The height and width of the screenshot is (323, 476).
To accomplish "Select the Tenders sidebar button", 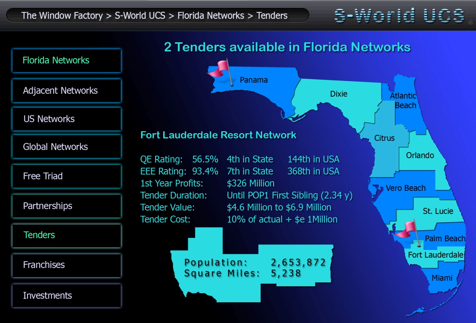I will [x=67, y=235].
